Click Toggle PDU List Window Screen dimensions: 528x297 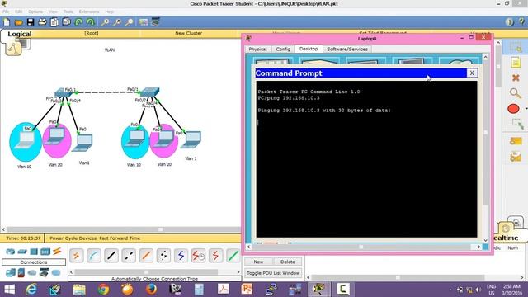click(273, 273)
